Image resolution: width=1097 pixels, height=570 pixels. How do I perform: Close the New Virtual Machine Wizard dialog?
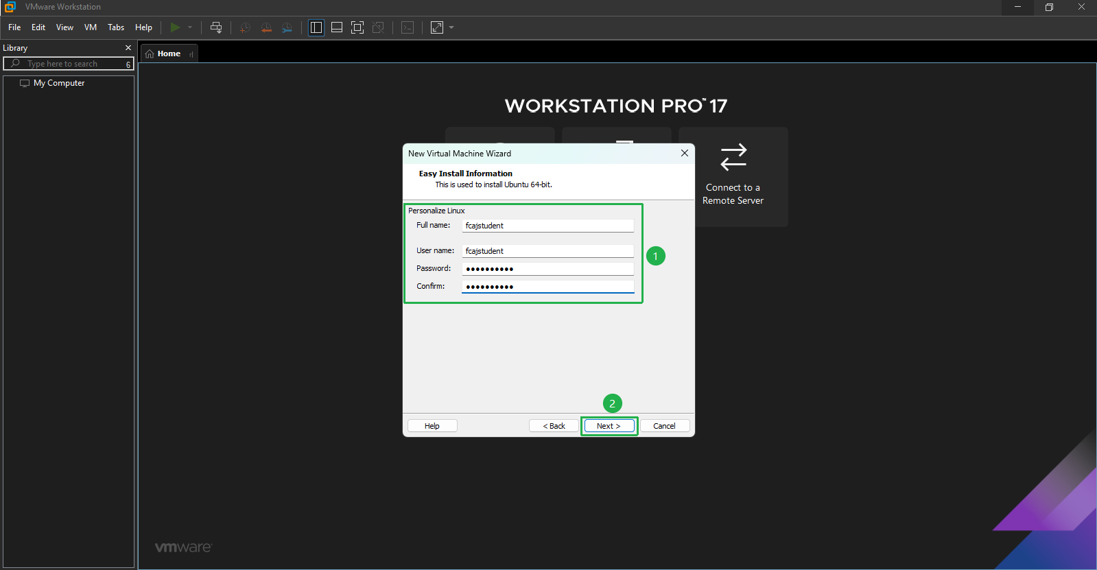(685, 153)
